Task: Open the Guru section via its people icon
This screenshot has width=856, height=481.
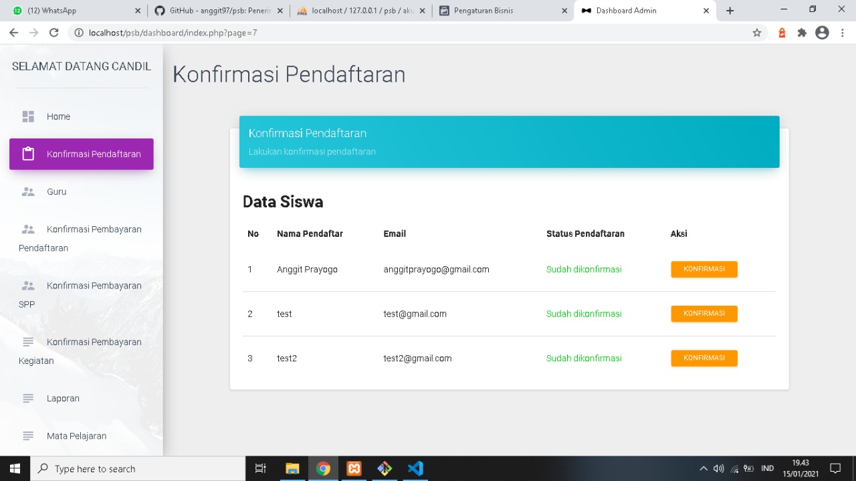Action: [x=28, y=191]
